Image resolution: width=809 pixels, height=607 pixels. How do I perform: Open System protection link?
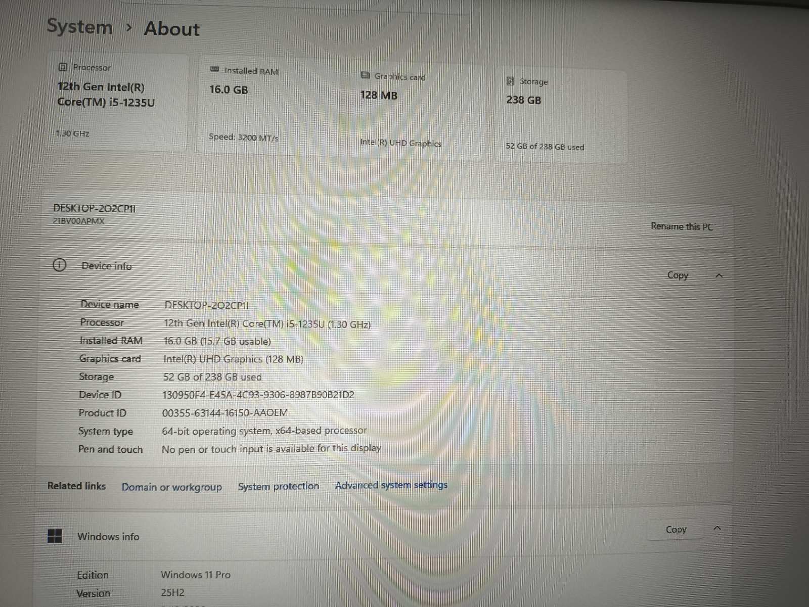pos(279,486)
